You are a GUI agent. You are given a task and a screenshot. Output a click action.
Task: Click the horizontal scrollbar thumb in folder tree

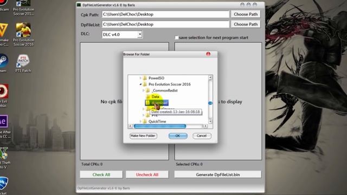point(160,126)
